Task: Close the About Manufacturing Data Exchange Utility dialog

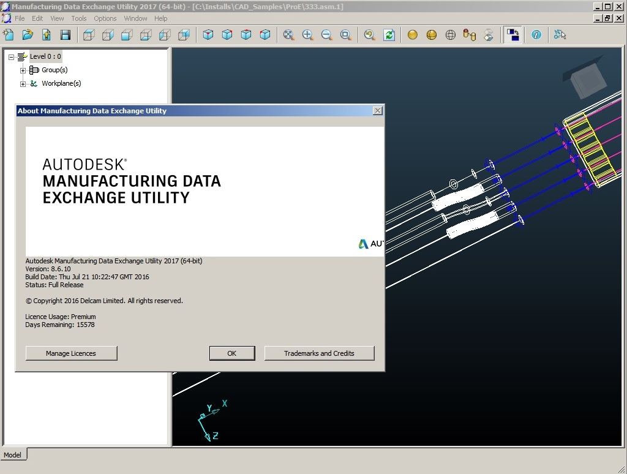Action: (377, 111)
